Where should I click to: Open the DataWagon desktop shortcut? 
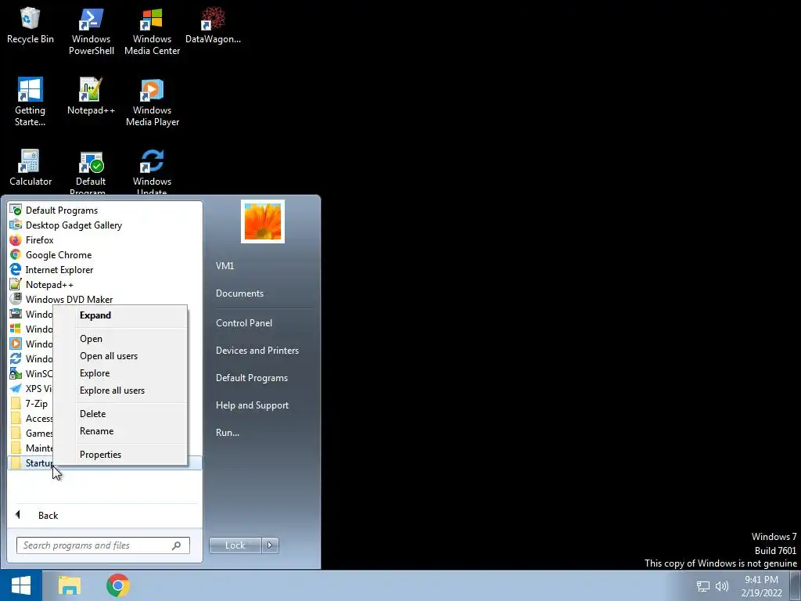[213, 26]
